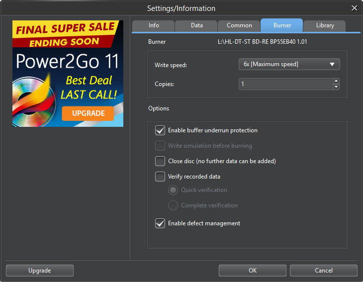
Task: Click the Copies label
Action: [164, 84]
